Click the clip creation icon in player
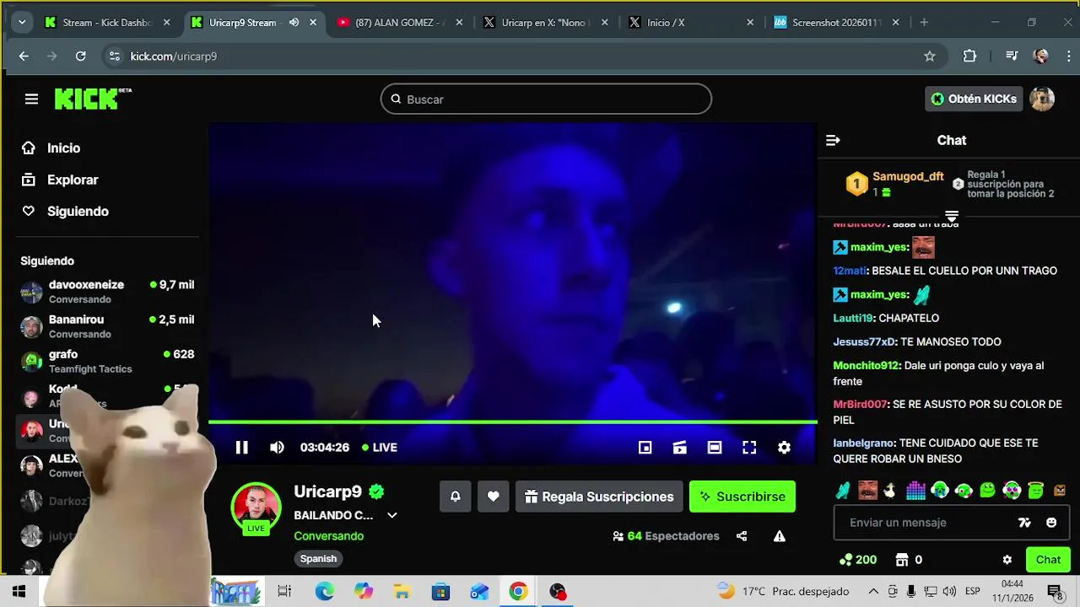The image size is (1080, 607). pyautogui.click(x=679, y=448)
